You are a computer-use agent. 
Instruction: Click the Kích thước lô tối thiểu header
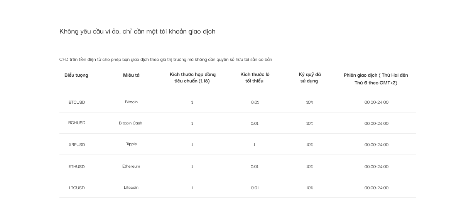point(255,77)
